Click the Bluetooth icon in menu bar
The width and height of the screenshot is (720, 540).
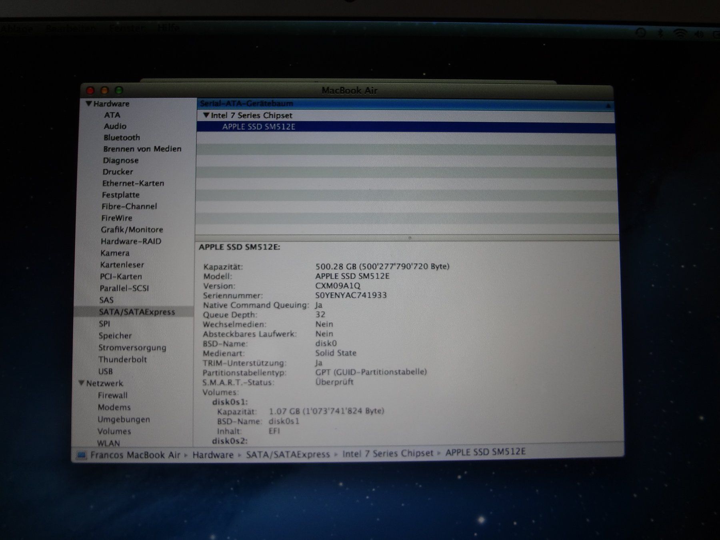coord(660,33)
